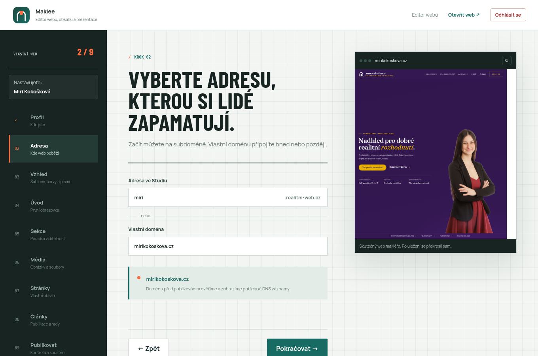Open the Úvod step
The width and height of the screenshot is (538, 356).
tap(53, 206)
